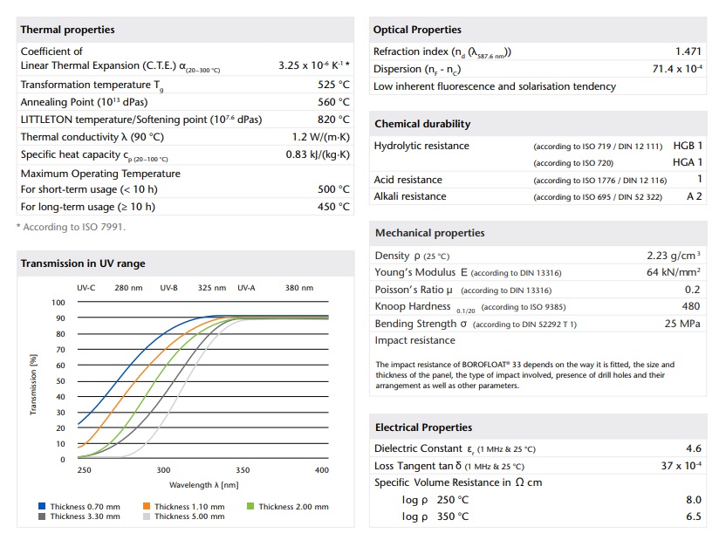Click the UV-B label above the chart

click(x=168, y=288)
